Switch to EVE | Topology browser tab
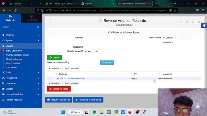207x116 pixels. [21, 4]
